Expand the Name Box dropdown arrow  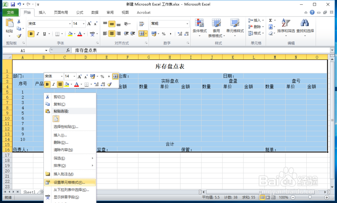[46, 51]
